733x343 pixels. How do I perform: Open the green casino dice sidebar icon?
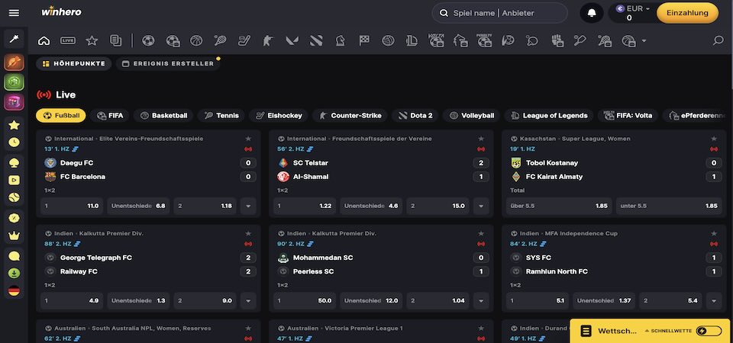(x=14, y=82)
